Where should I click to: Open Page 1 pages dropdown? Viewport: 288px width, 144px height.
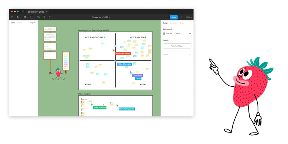(33, 23)
